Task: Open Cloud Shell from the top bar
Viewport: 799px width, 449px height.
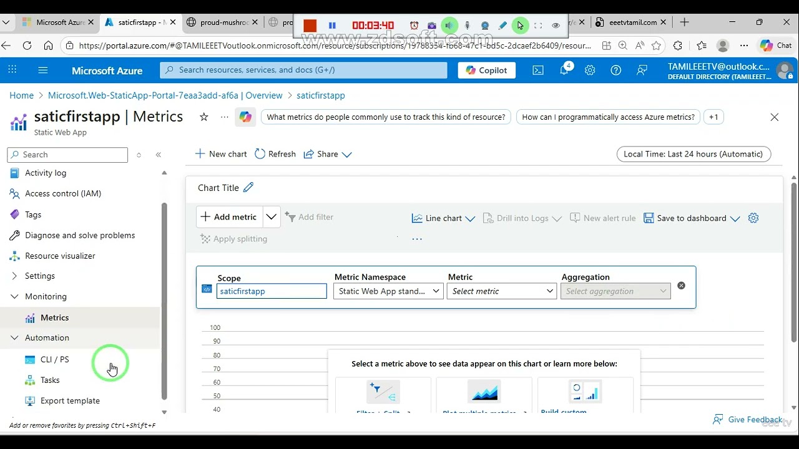Action: pyautogui.click(x=538, y=70)
